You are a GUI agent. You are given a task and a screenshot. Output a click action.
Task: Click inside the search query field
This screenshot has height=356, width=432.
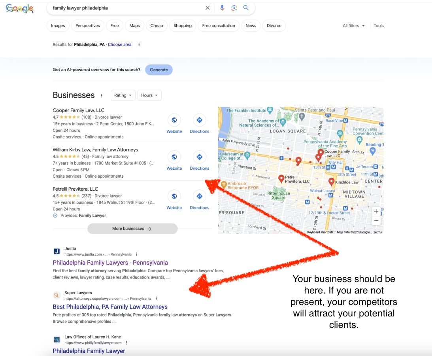tap(127, 8)
